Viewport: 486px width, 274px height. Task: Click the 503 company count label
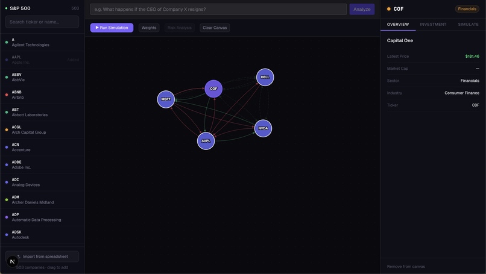(75, 8)
